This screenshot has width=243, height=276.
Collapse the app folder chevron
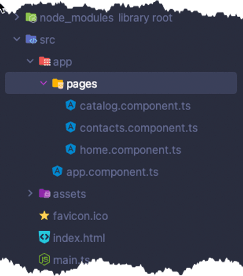coord(30,61)
